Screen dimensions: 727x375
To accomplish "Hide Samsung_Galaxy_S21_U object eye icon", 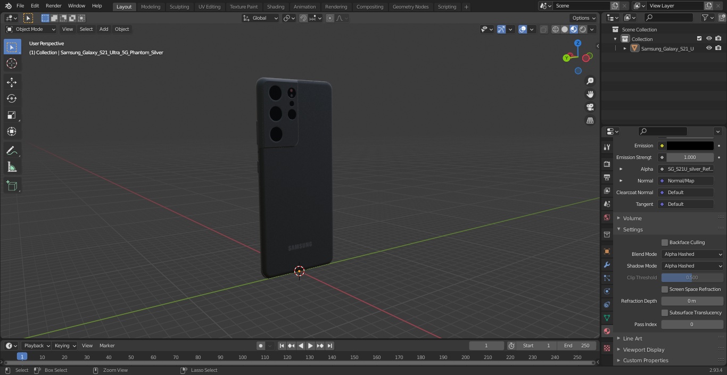I will click(x=709, y=48).
